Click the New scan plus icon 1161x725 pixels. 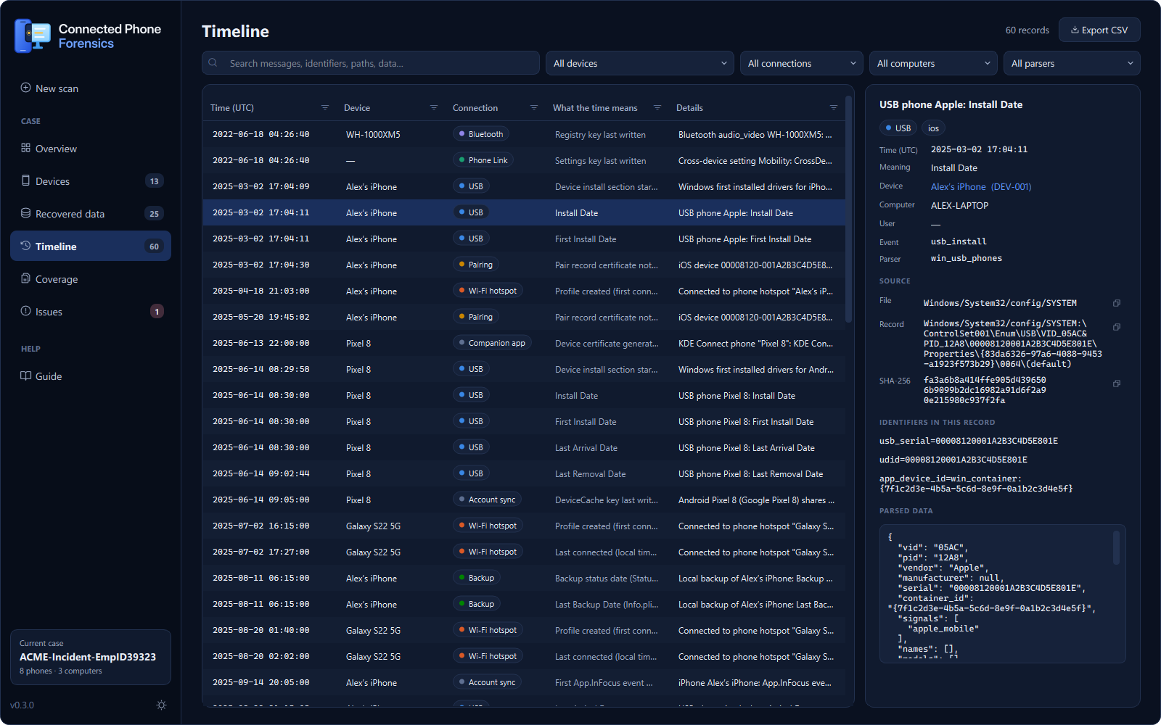tap(25, 88)
